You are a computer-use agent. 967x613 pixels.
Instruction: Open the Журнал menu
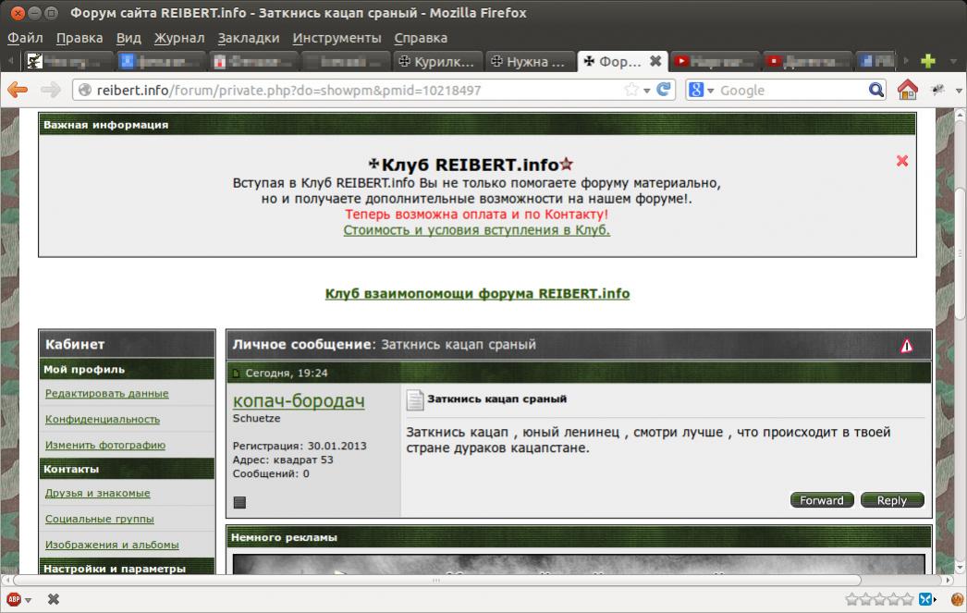click(x=178, y=38)
